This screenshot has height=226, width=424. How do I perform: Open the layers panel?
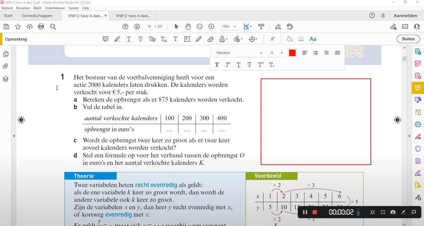6,79
